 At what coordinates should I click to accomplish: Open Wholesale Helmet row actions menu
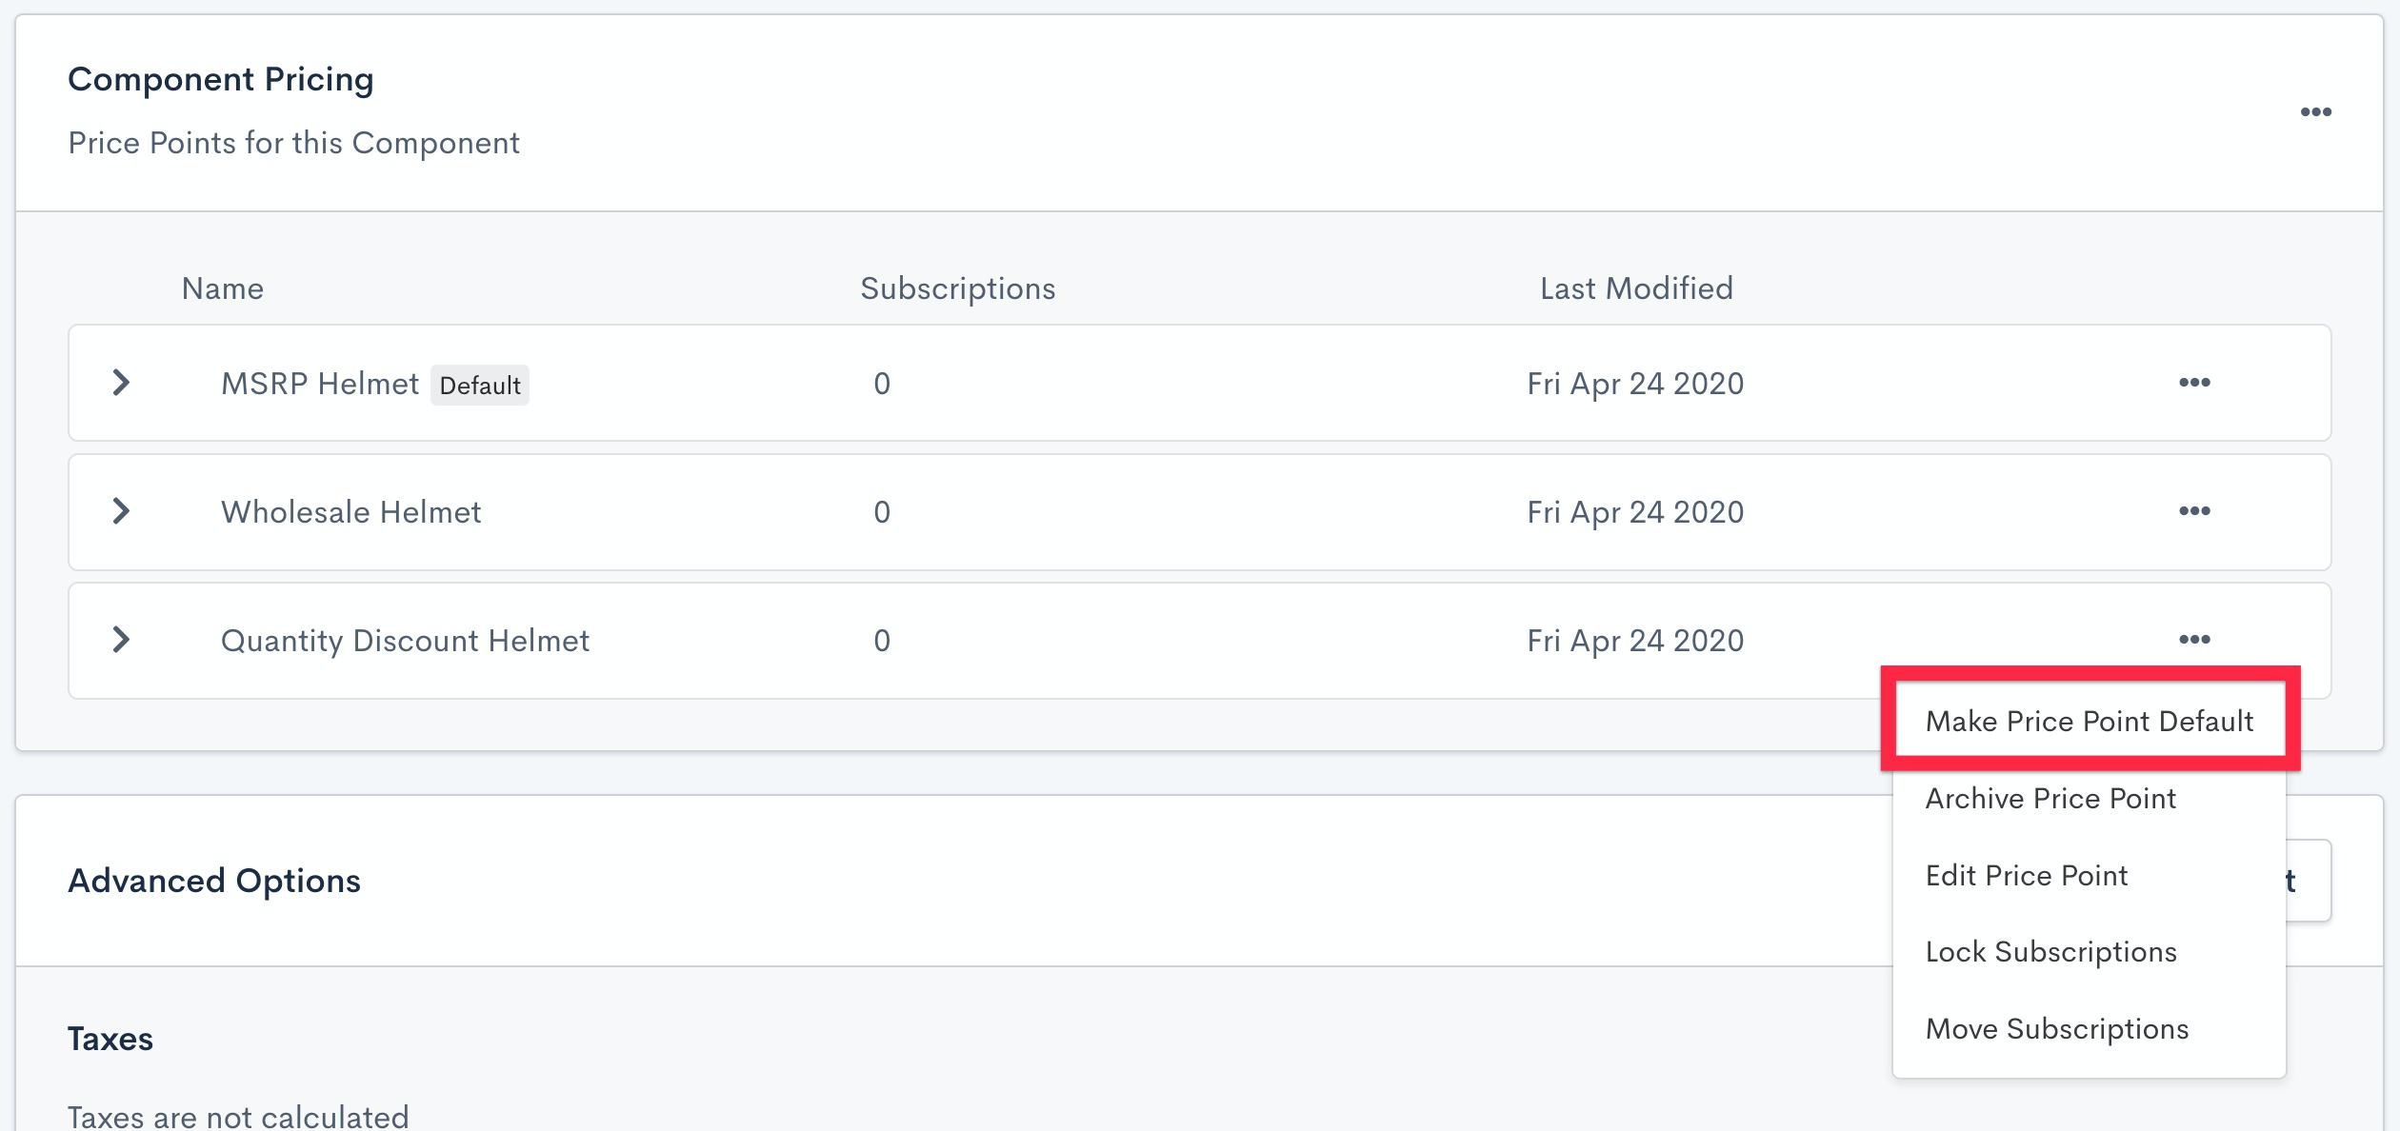point(2194,511)
